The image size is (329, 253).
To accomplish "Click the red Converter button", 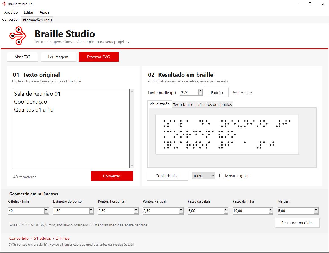I will point(112,176).
